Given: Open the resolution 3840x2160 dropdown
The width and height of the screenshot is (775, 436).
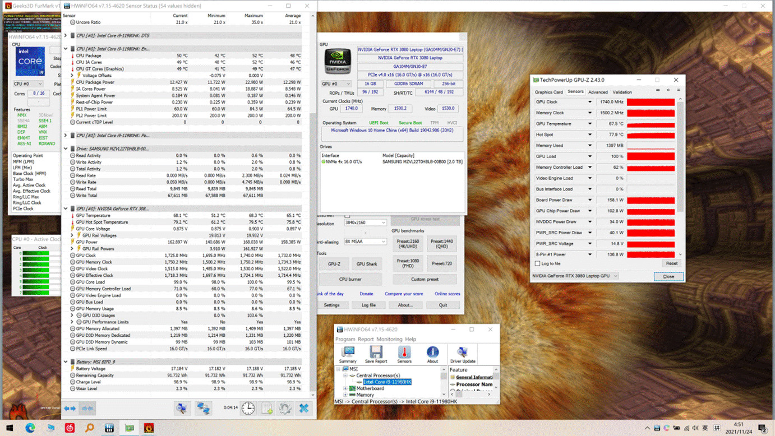Looking at the screenshot, I should (x=365, y=222).
